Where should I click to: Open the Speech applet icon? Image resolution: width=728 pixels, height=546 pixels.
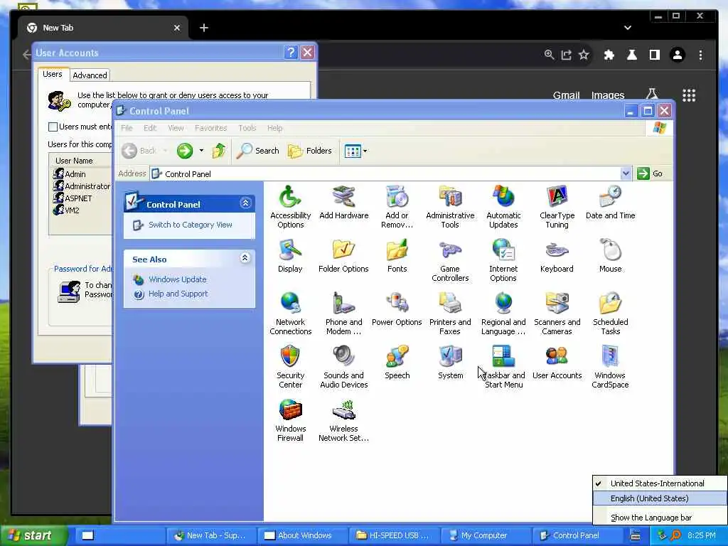tap(397, 363)
